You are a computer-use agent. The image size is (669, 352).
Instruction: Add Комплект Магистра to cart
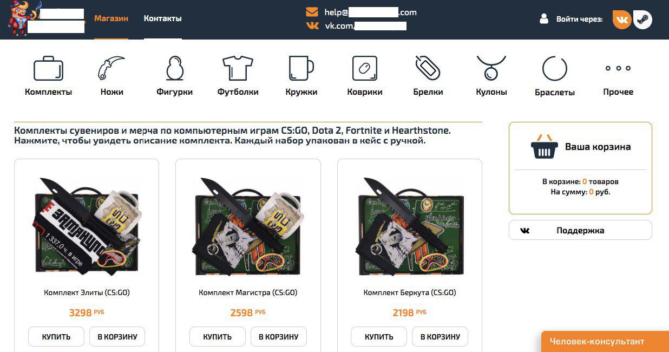point(278,336)
